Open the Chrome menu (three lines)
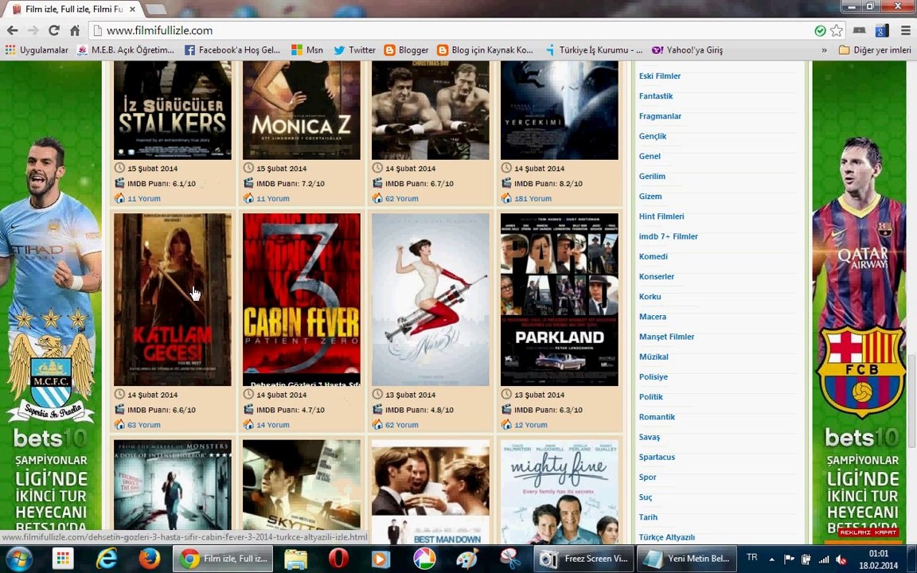917x573 pixels. (905, 30)
